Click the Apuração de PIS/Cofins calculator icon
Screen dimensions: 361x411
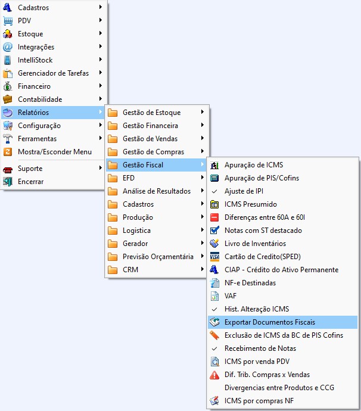(x=215, y=178)
